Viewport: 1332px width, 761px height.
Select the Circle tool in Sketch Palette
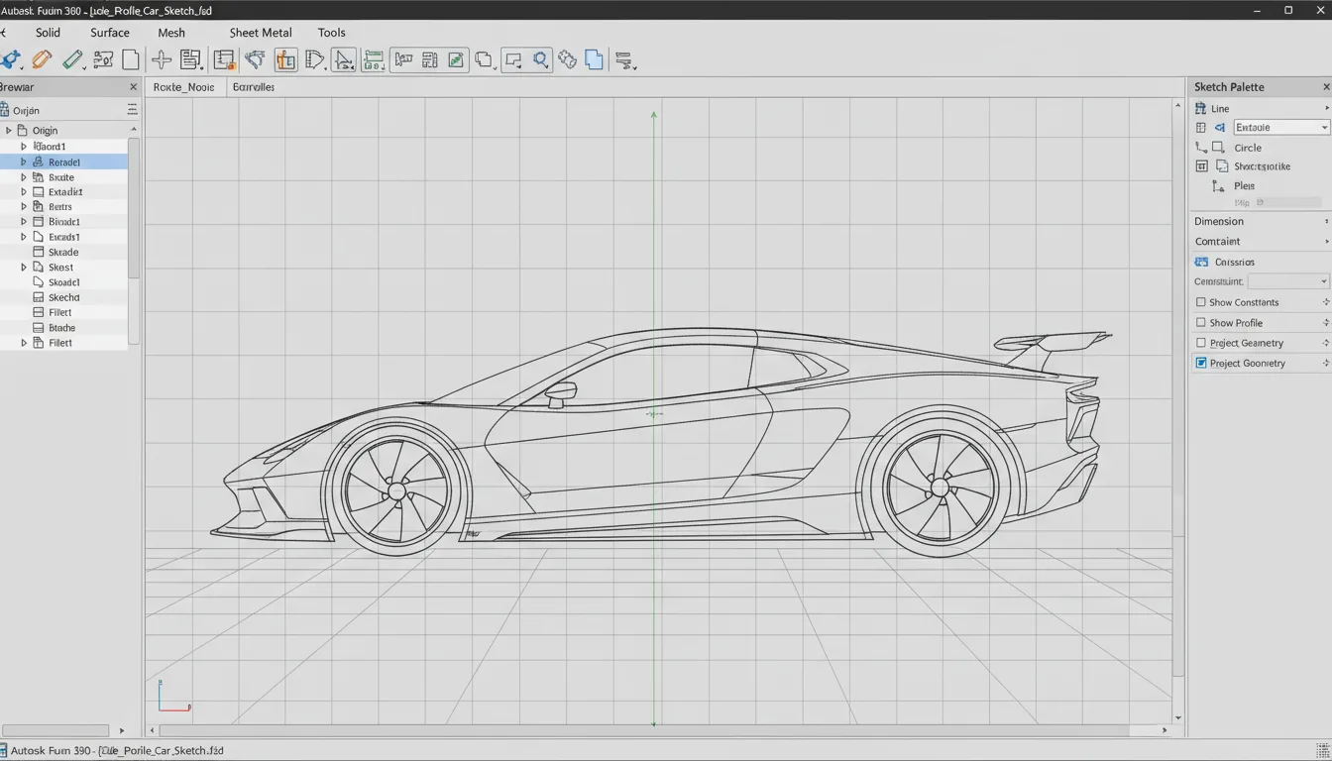coord(1247,147)
